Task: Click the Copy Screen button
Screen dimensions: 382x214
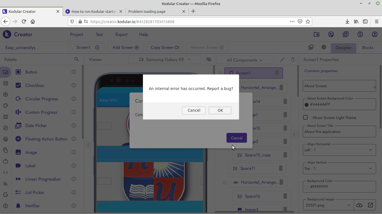Action: [165, 47]
